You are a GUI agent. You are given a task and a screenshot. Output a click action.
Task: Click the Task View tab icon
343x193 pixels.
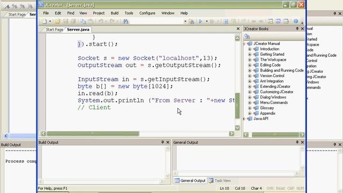pos(211,181)
